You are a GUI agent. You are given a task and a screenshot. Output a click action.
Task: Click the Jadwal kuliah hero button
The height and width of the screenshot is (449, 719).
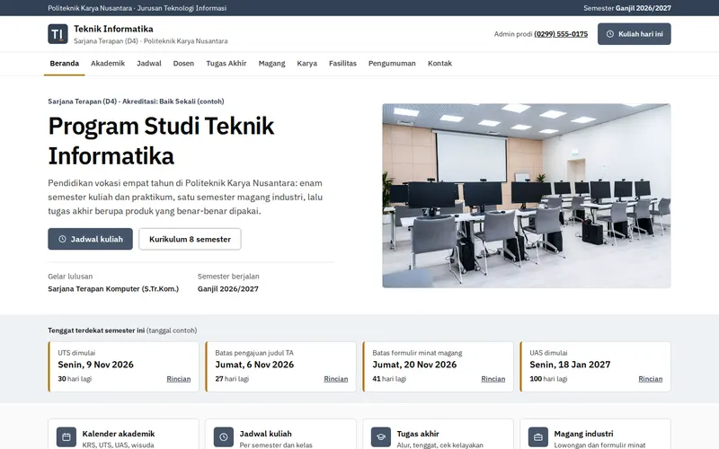tap(91, 239)
